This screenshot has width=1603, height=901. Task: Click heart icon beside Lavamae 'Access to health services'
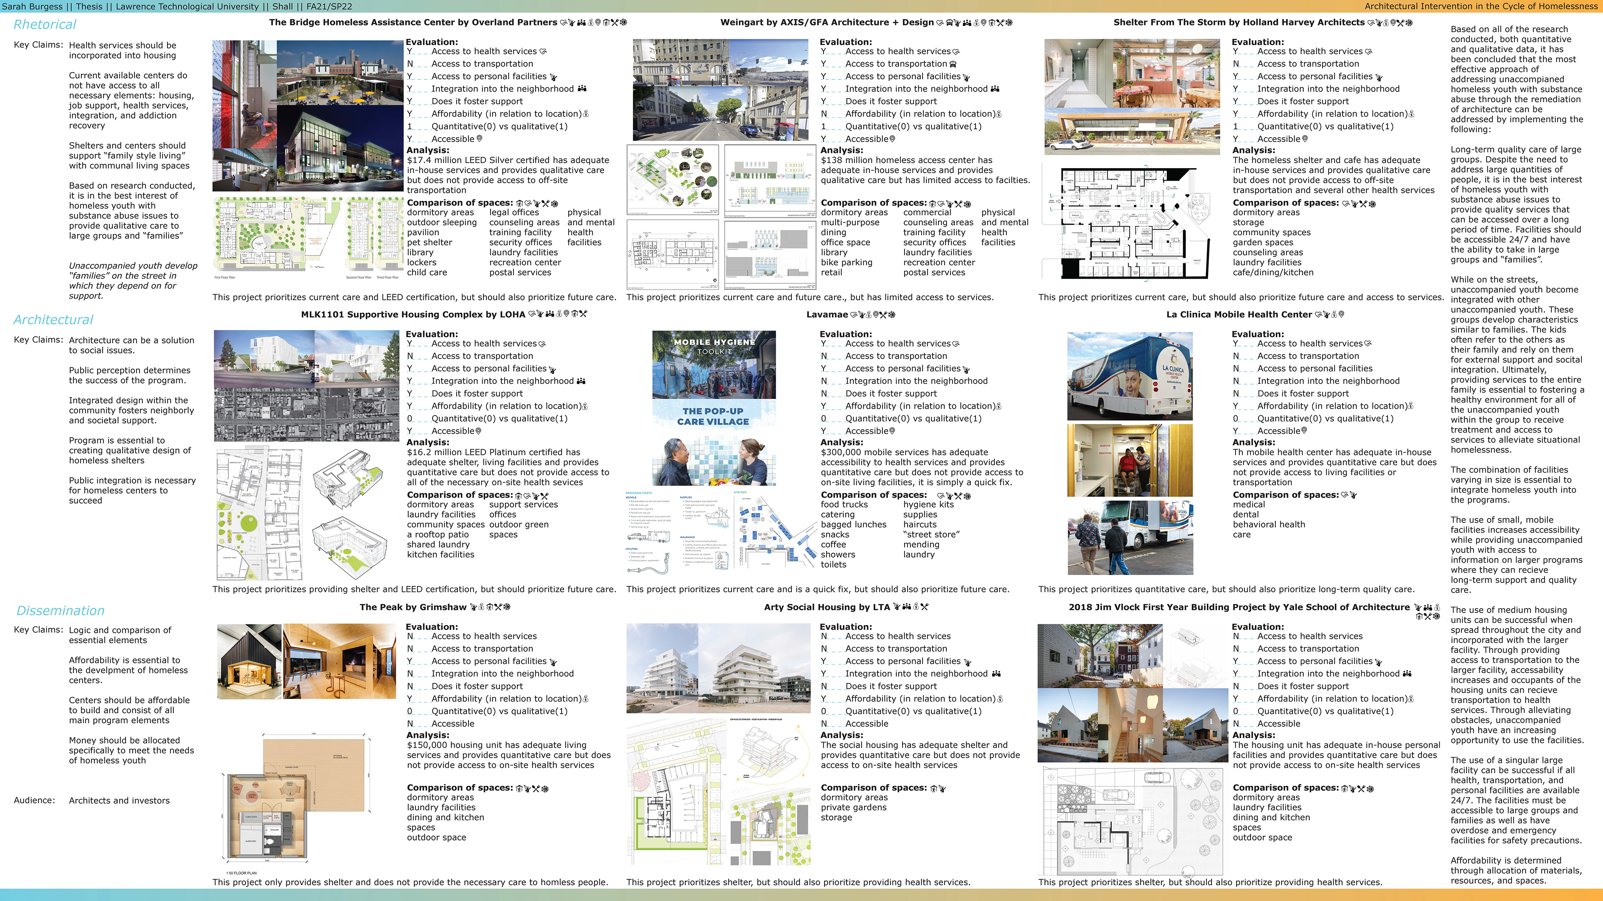coord(956,344)
